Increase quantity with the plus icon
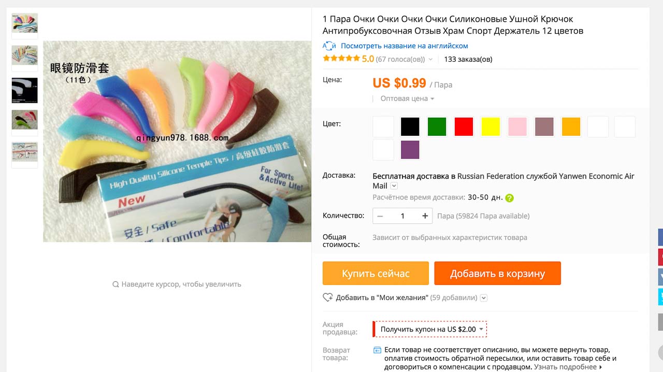The image size is (663, 372). coord(425,216)
